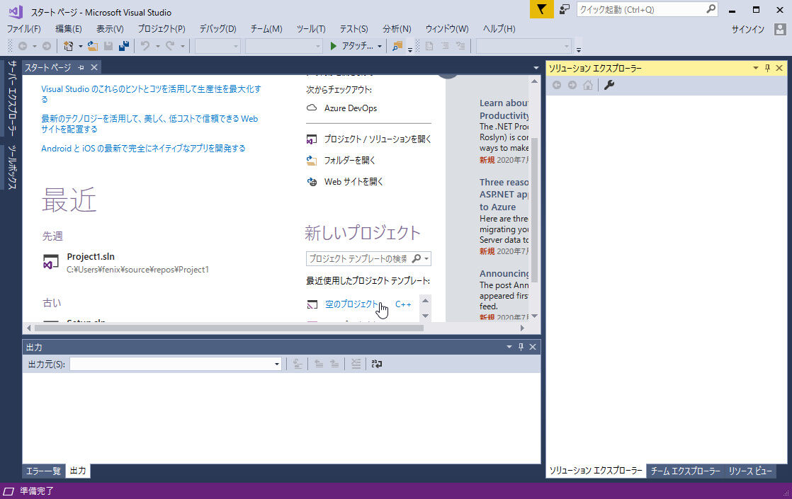Click the Open File toolbar icon
The width and height of the screenshot is (792, 499).
(92, 46)
